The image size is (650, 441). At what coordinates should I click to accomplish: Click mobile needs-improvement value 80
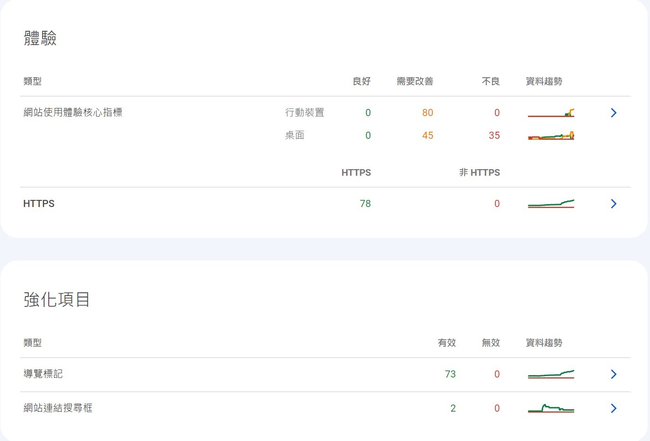pyautogui.click(x=428, y=113)
